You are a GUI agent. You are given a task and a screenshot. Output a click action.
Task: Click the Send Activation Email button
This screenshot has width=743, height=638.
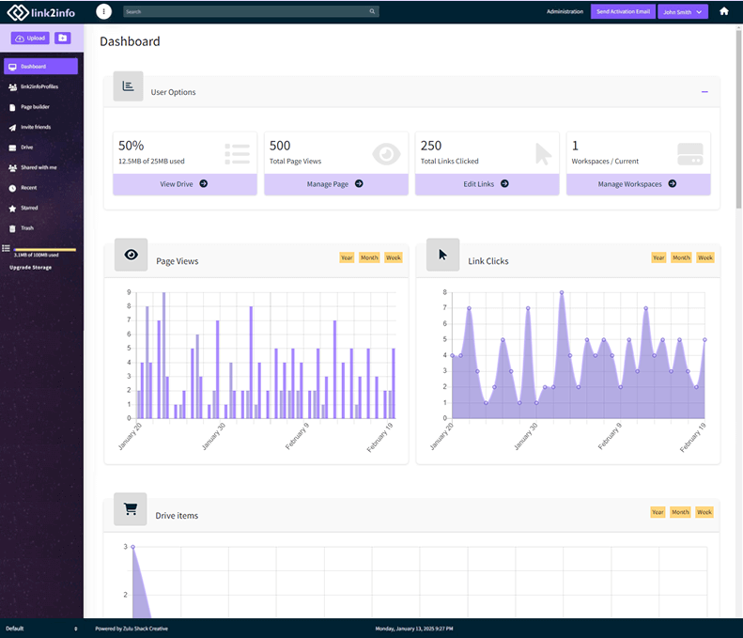[623, 12]
